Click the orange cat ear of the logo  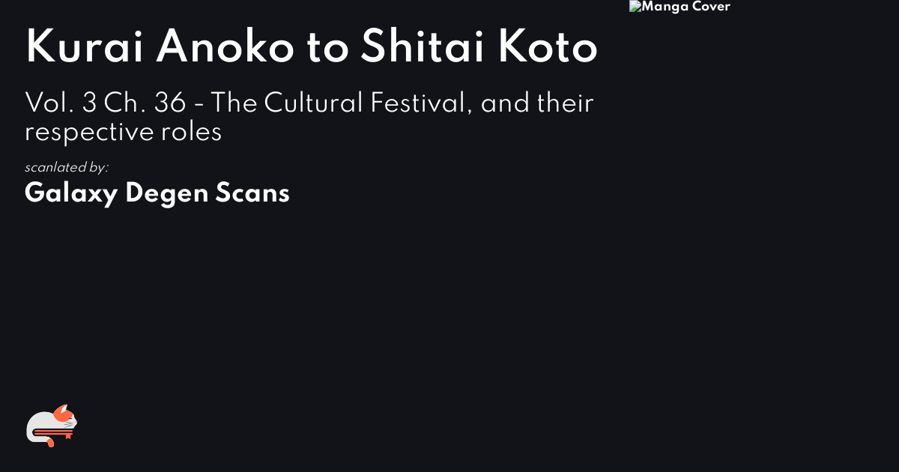click(x=65, y=411)
